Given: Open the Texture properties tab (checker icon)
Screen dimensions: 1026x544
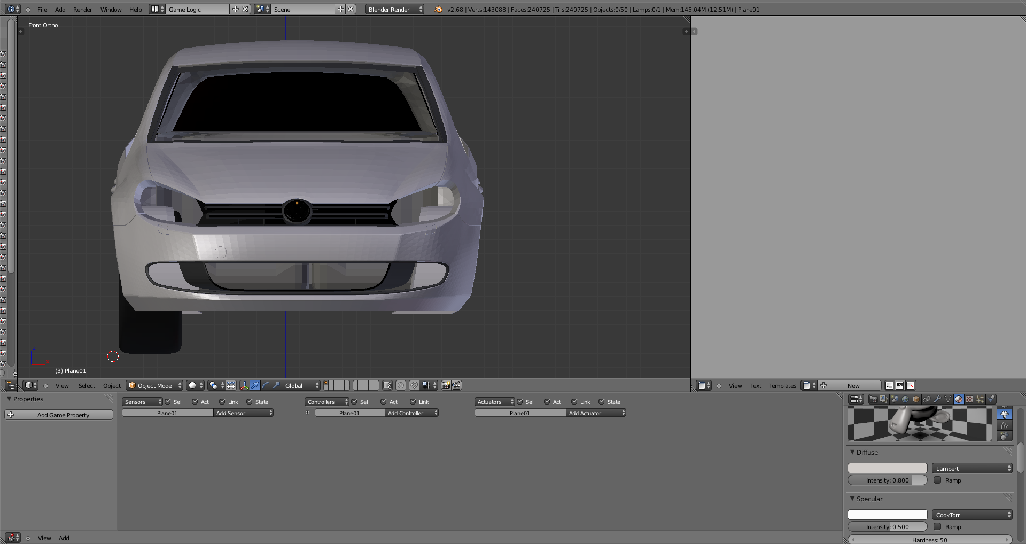Looking at the screenshot, I should [x=969, y=399].
